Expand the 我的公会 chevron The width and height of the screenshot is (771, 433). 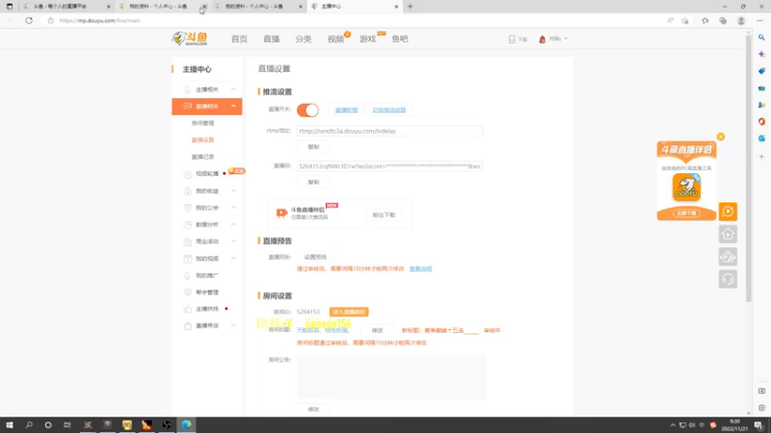coord(233,208)
